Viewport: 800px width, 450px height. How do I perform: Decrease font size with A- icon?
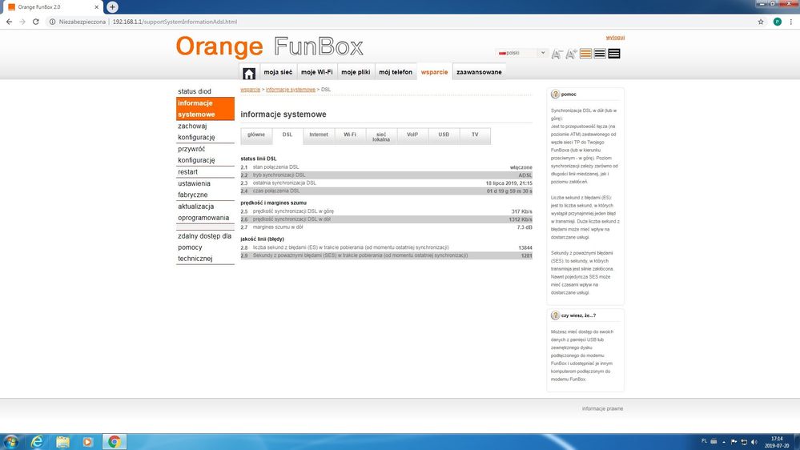click(557, 54)
